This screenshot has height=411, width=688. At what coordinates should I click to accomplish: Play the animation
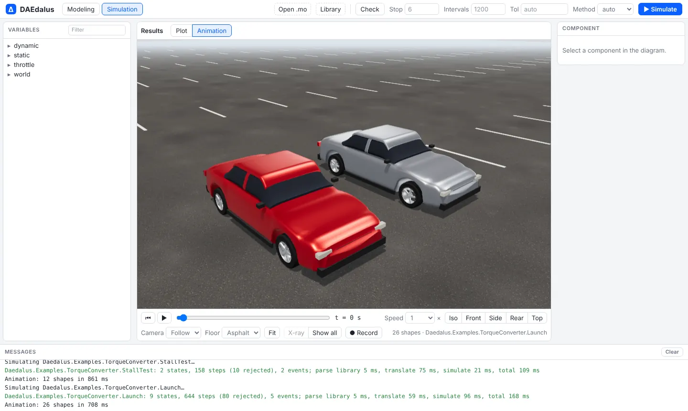(x=164, y=318)
